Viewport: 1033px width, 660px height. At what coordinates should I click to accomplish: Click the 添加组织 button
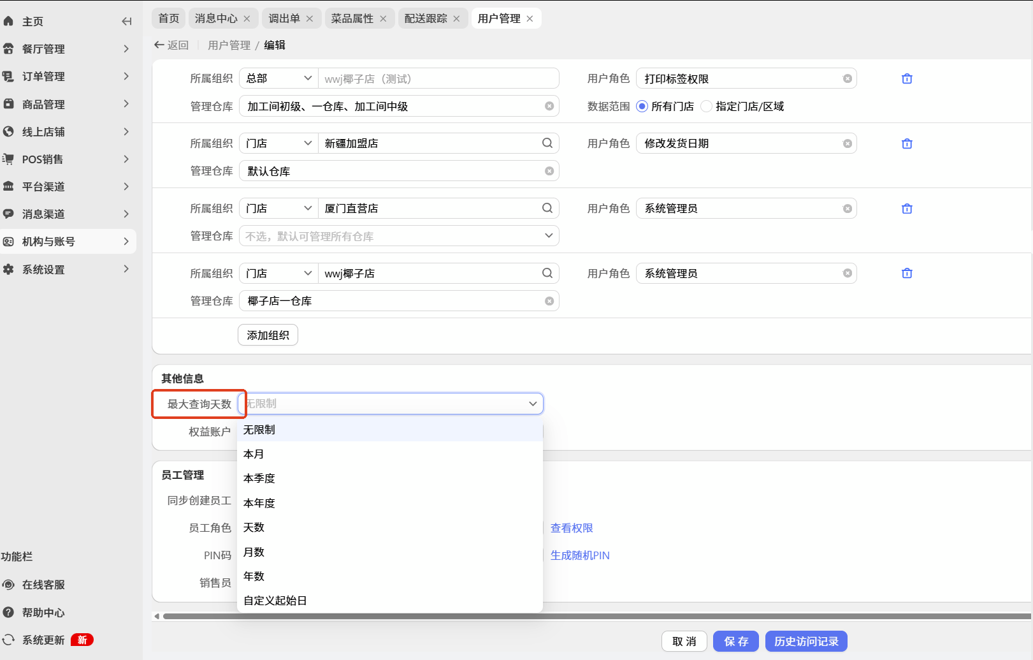pyautogui.click(x=268, y=335)
